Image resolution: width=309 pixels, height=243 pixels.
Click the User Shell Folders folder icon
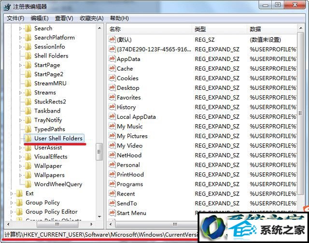tap(28, 139)
